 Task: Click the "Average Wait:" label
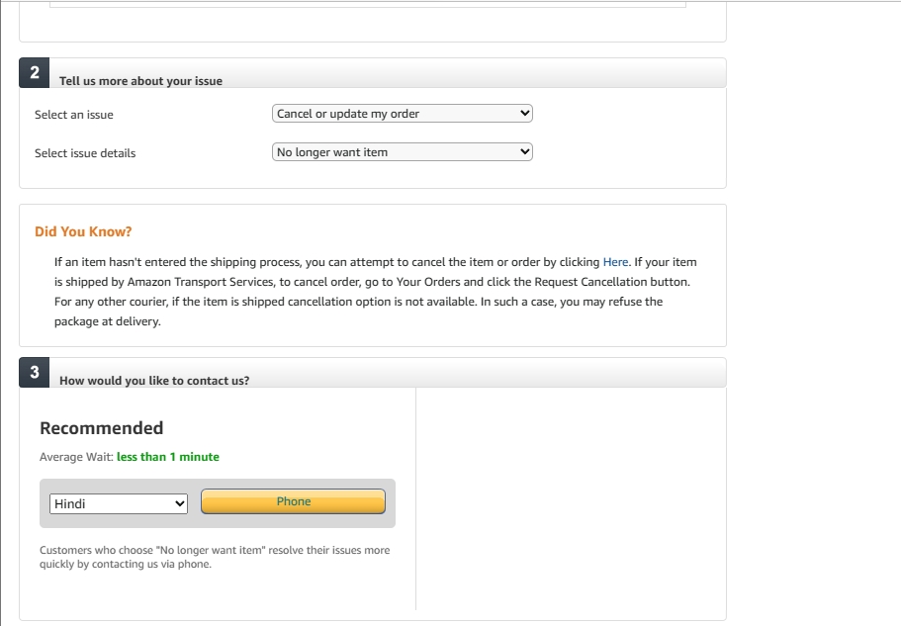76,457
